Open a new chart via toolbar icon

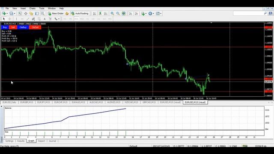click(x=4, y=13)
